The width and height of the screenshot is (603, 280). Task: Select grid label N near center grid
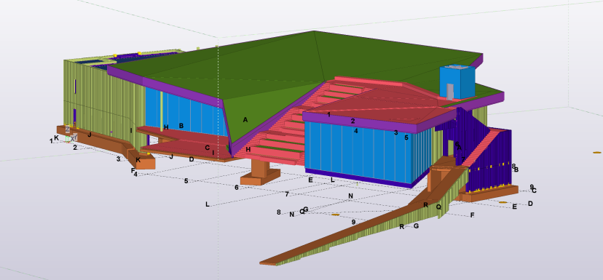coord(350,196)
